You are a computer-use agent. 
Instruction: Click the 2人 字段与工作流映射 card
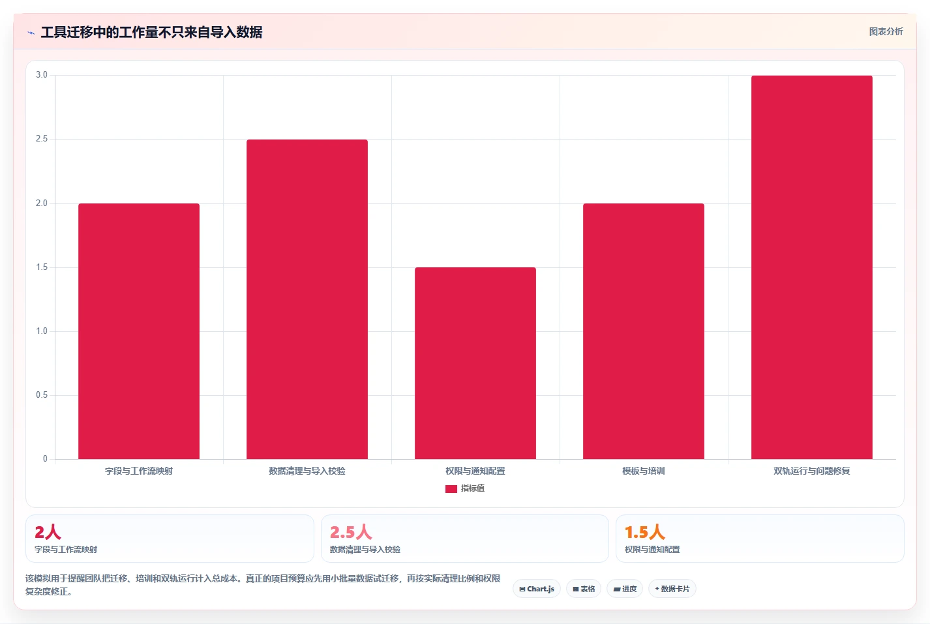pos(170,539)
